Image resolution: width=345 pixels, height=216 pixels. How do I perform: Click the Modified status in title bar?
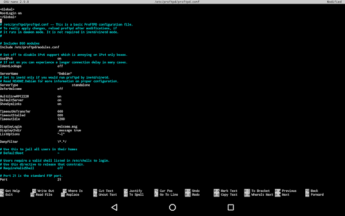(334, 2)
